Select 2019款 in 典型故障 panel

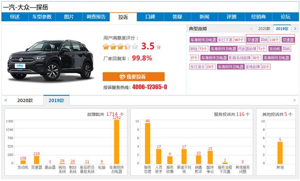pyautogui.click(x=282, y=29)
